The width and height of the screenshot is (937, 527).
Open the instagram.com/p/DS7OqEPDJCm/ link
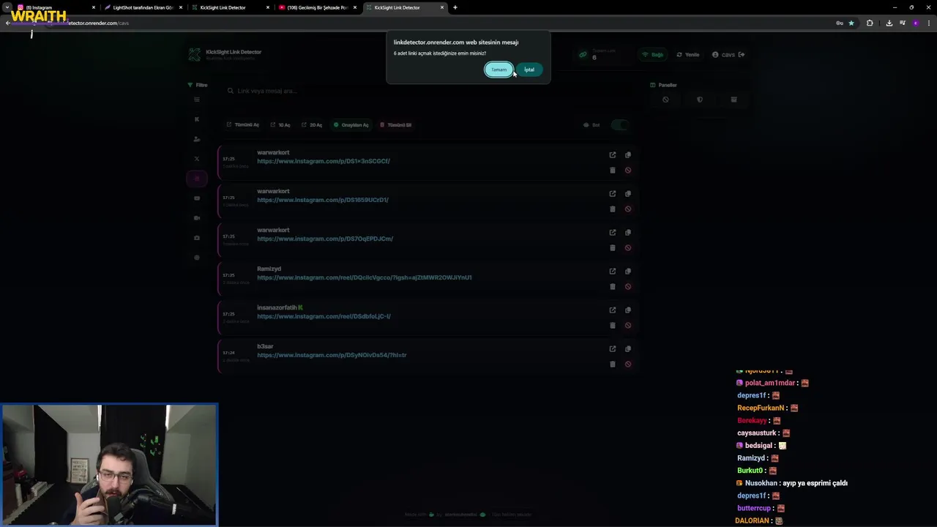[x=325, y=239]
